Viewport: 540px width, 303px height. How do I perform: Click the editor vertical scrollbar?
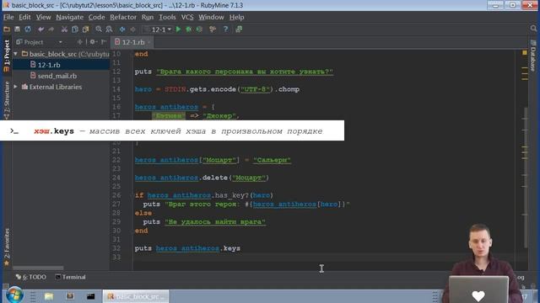point(526,178)
